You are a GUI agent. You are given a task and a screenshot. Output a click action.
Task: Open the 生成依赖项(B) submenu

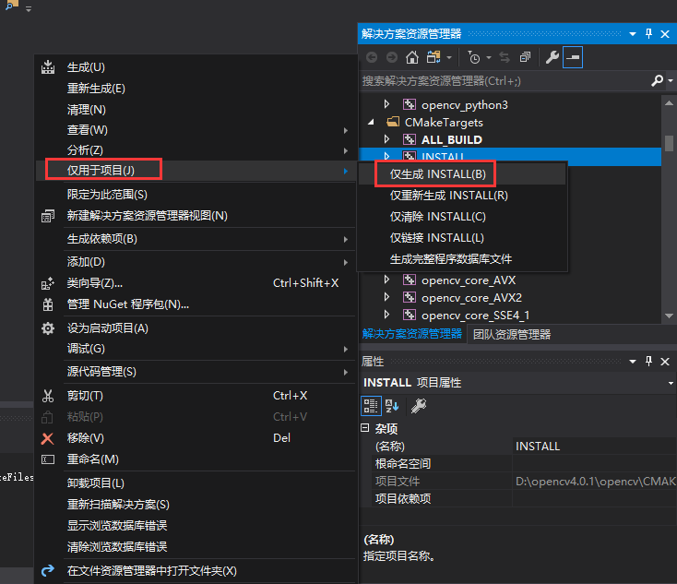pyautogui.click(x=196, y=239)
